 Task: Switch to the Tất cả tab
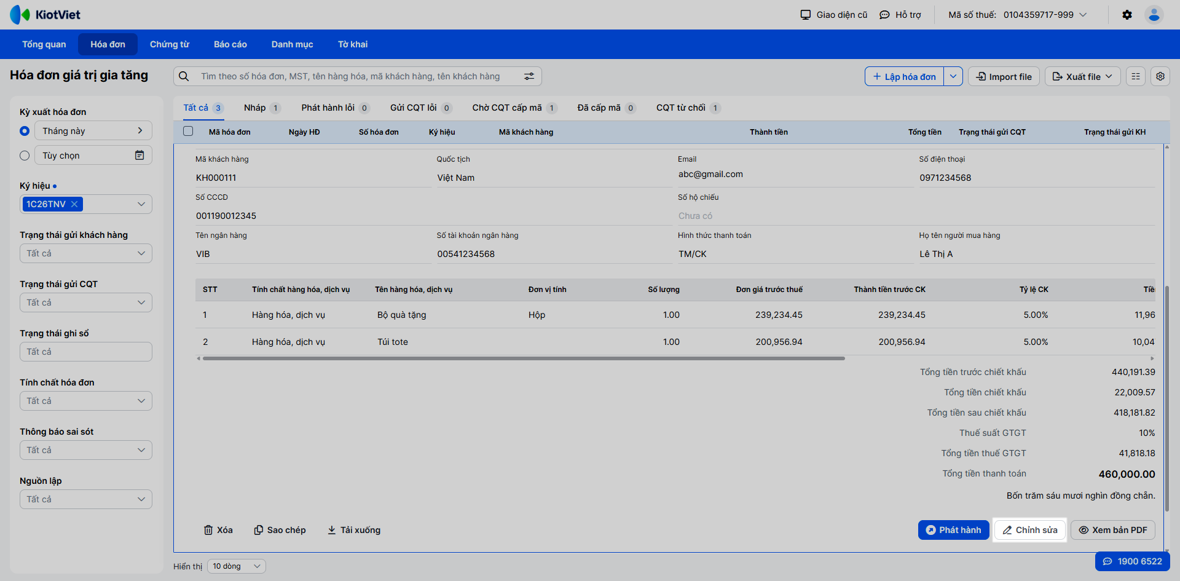[203, 108]
